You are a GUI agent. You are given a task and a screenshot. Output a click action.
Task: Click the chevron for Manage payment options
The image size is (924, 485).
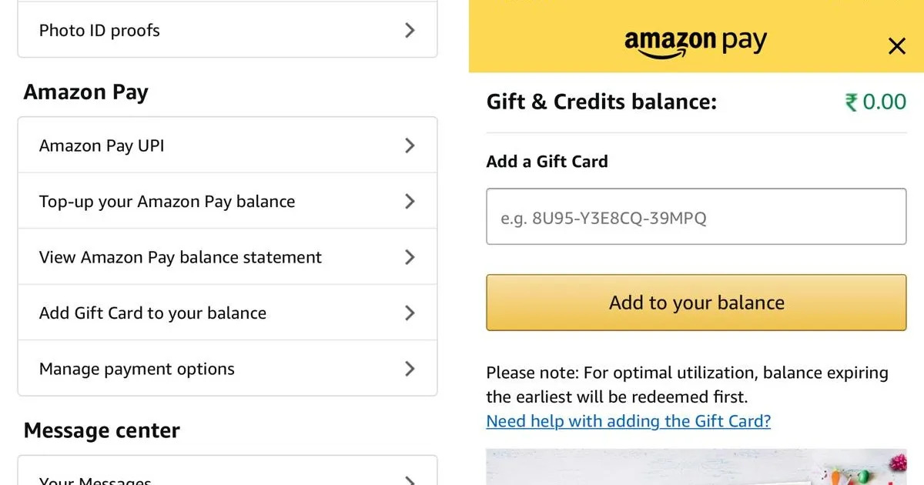coord(410,369)
